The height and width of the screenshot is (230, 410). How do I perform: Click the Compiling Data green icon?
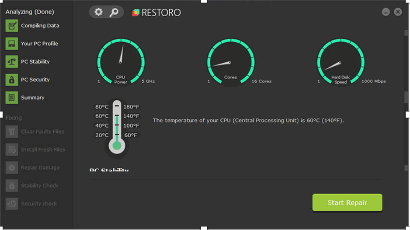[x=12, y=26]
